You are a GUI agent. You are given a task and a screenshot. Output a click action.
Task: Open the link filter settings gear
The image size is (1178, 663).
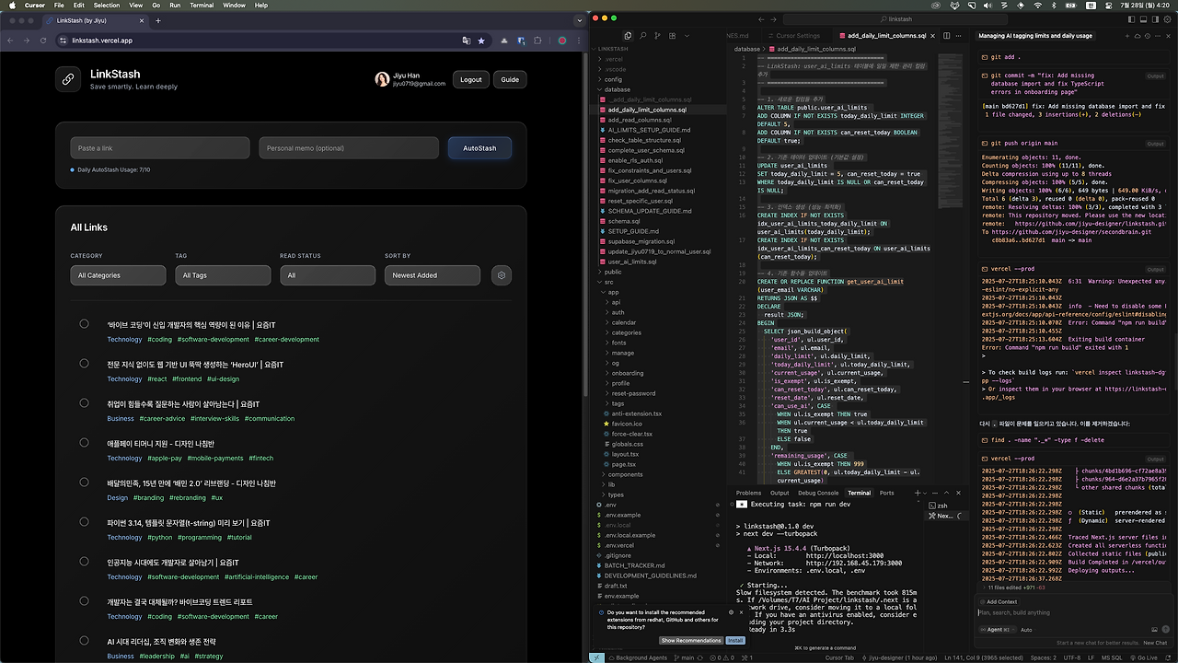(501, 274)
